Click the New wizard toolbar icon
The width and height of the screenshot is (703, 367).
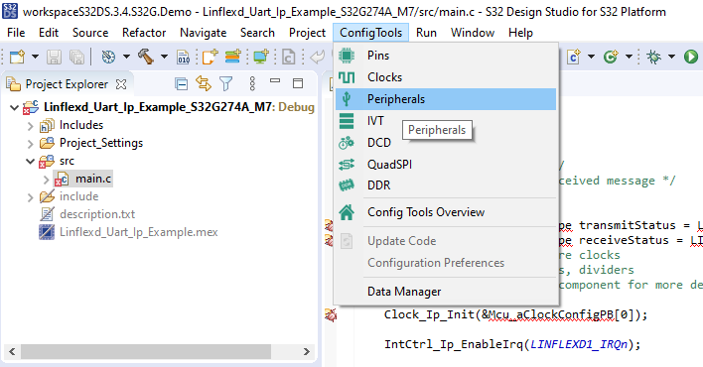pos(17,57)
